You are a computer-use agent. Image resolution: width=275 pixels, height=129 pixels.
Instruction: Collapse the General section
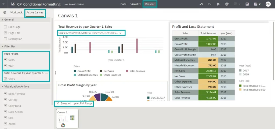[2, 20]
